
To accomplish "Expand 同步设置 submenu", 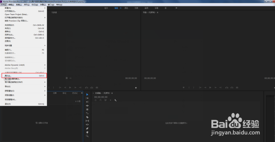I will 24,45.
